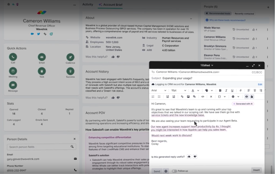Add person to a Cadence

click(70, 57)
